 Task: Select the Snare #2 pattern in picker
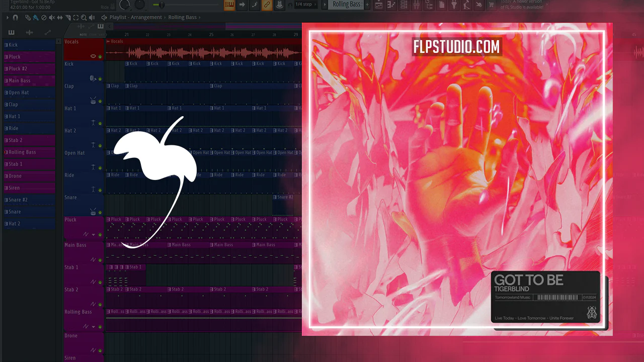(x=29, y=200)
